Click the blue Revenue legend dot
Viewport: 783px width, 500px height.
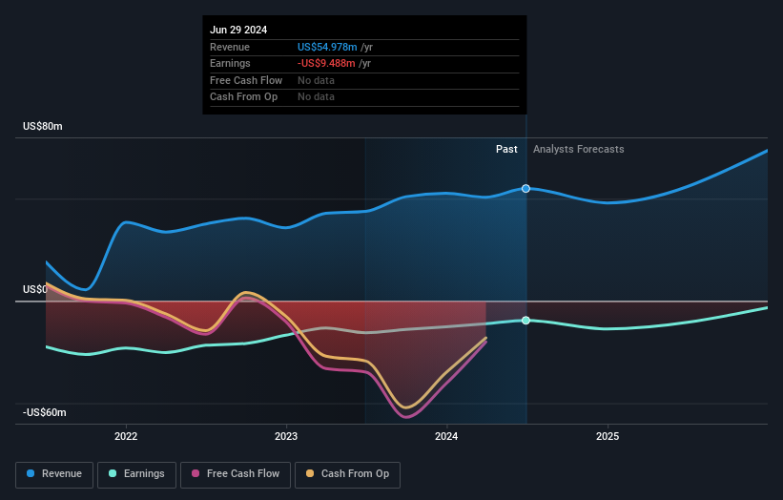tap(31, 473)
